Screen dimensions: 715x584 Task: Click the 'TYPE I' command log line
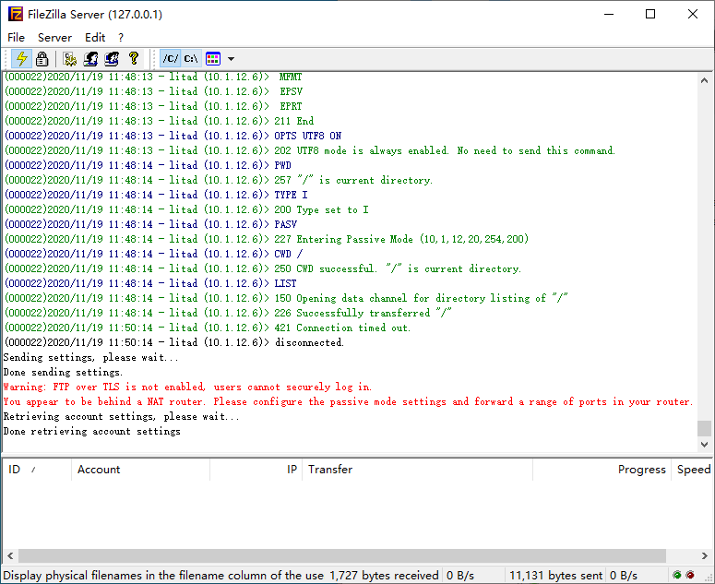(156, 195)
